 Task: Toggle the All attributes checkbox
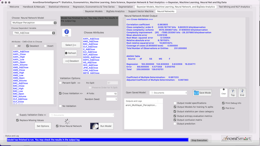point(16,46)
